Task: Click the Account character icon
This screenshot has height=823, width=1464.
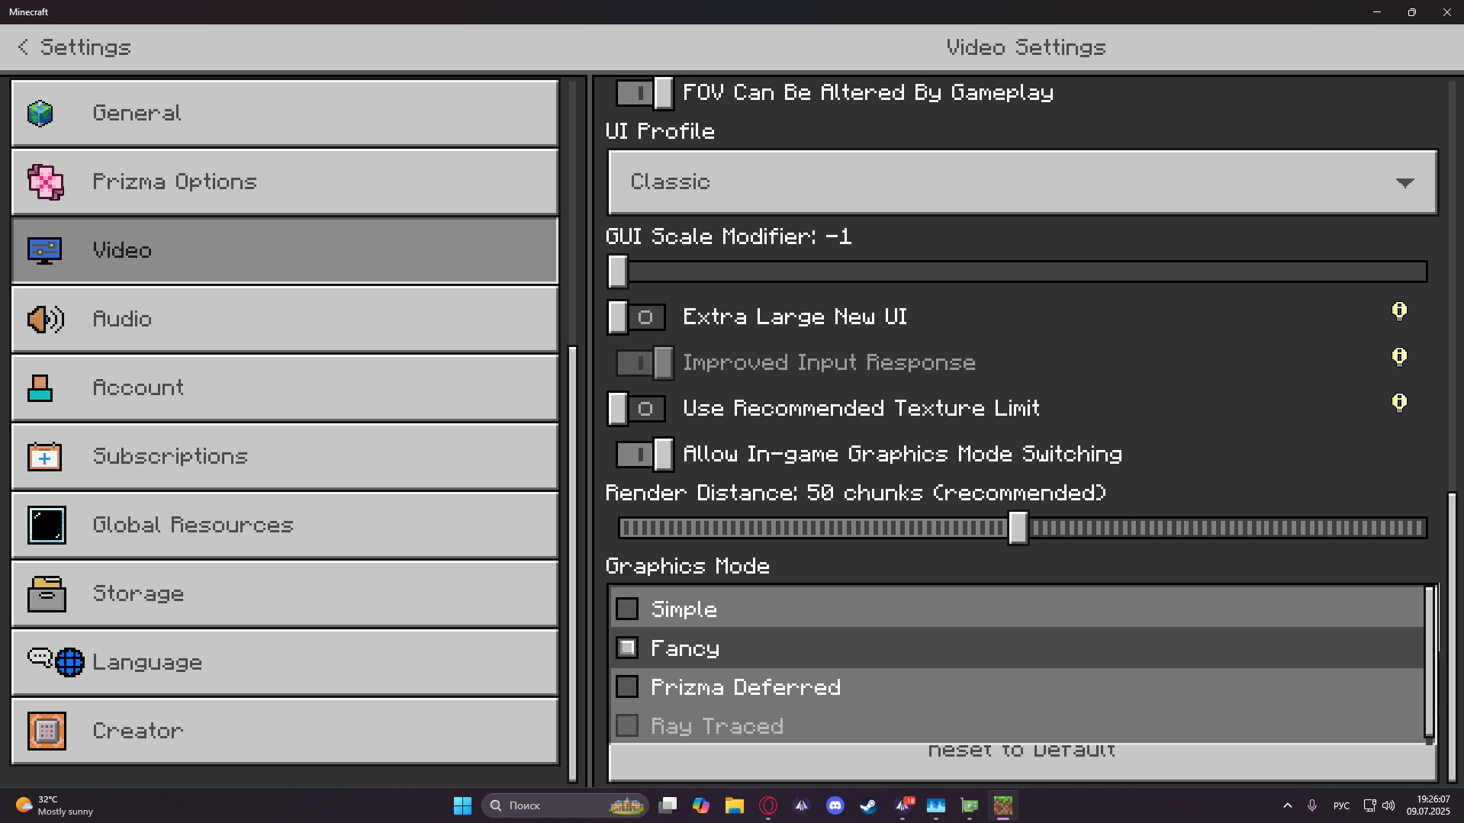Action: click(x=40, y=387)
